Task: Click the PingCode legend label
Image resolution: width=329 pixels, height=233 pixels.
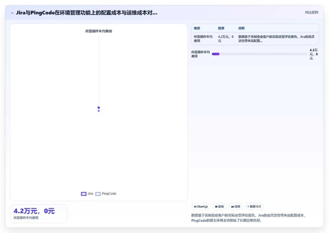Action: click(x=109, y=194)
